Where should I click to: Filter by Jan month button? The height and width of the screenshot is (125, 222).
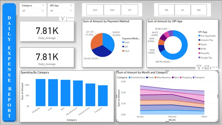pyautogui.click(x=183, y=10)
